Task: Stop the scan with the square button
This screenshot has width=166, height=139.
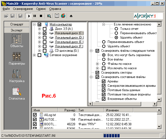Action: [x=41, y=16]
